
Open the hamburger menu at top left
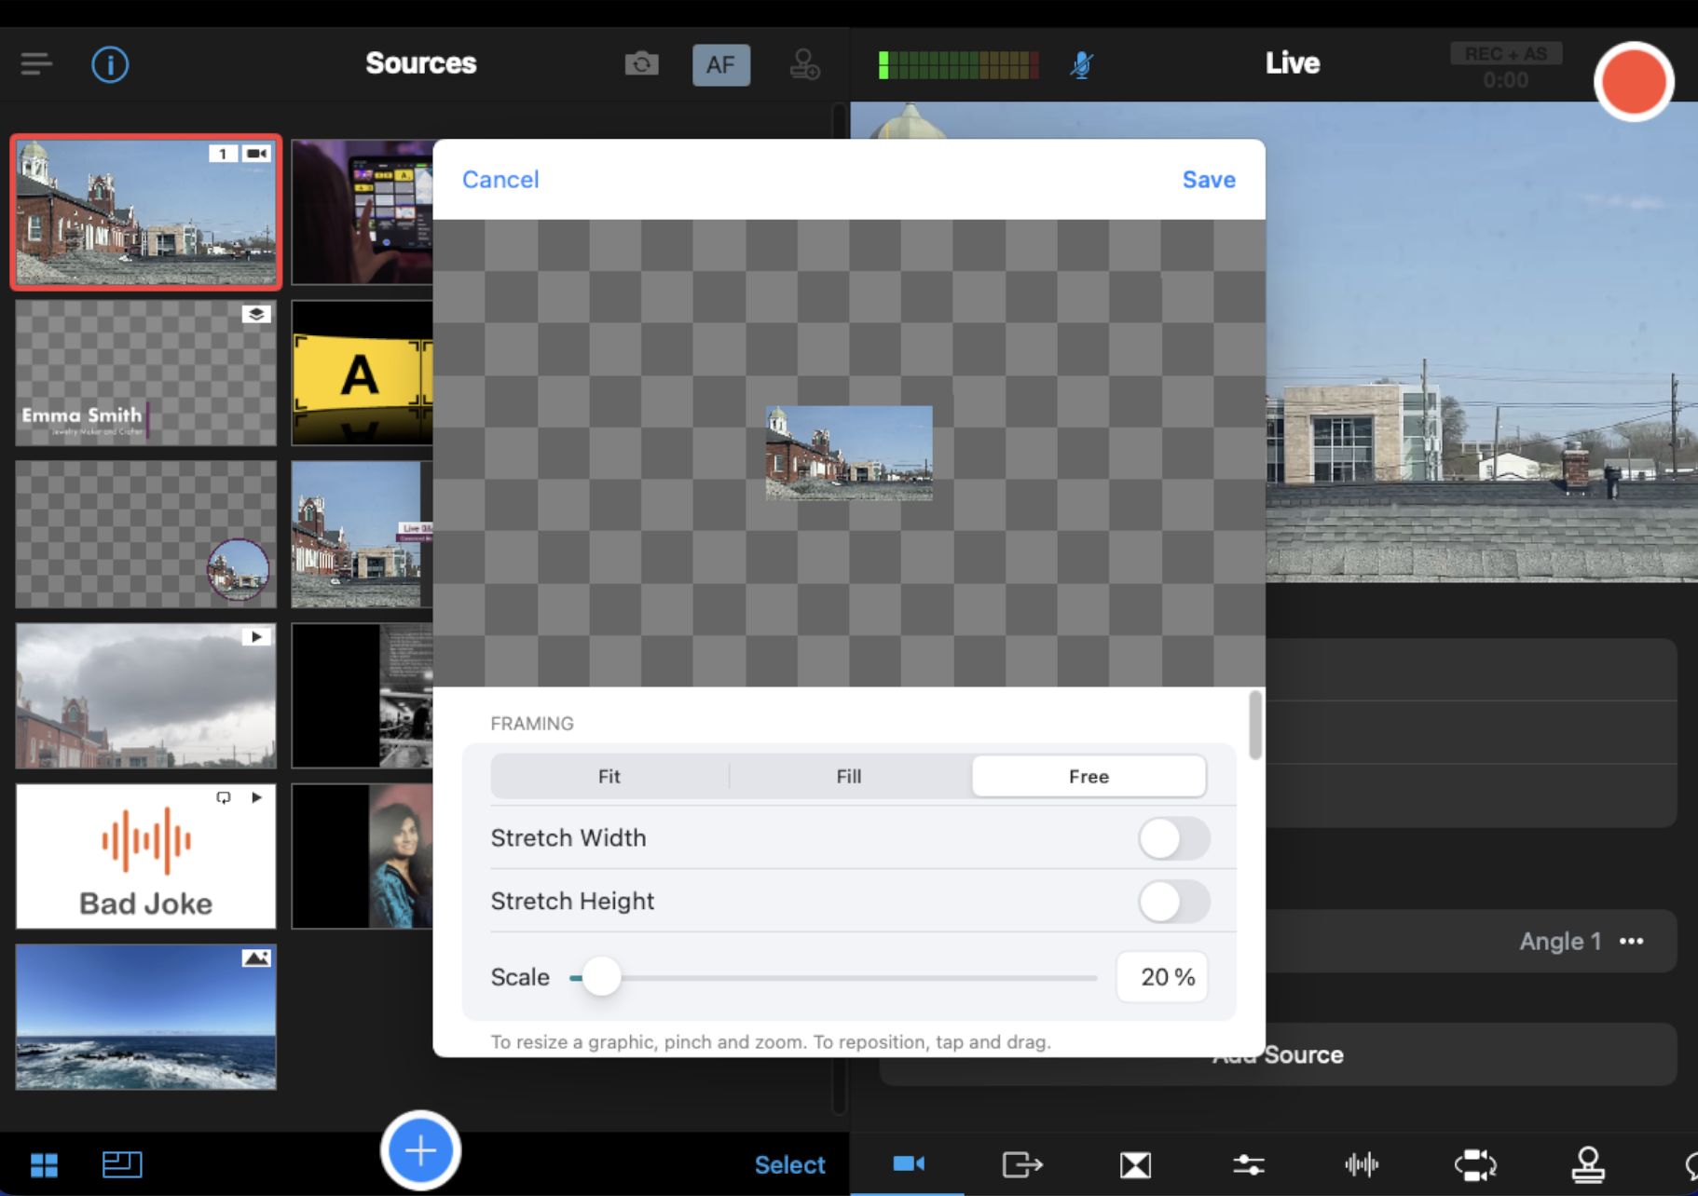(x=36, y=64)
